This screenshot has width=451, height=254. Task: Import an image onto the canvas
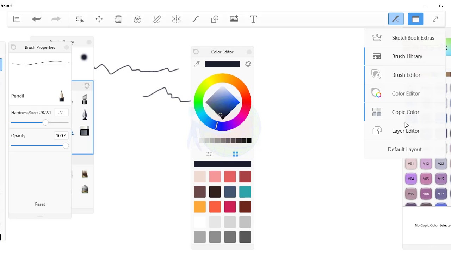234,19
